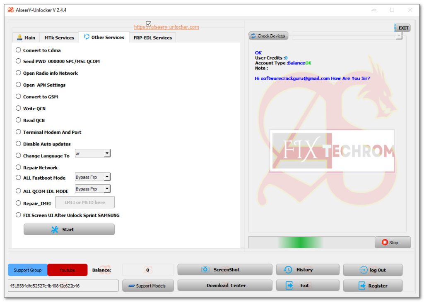This screenshot has width=424, height=302.
Task: Click the IMEI or MEID here field
Action: [x=84, y=202]
